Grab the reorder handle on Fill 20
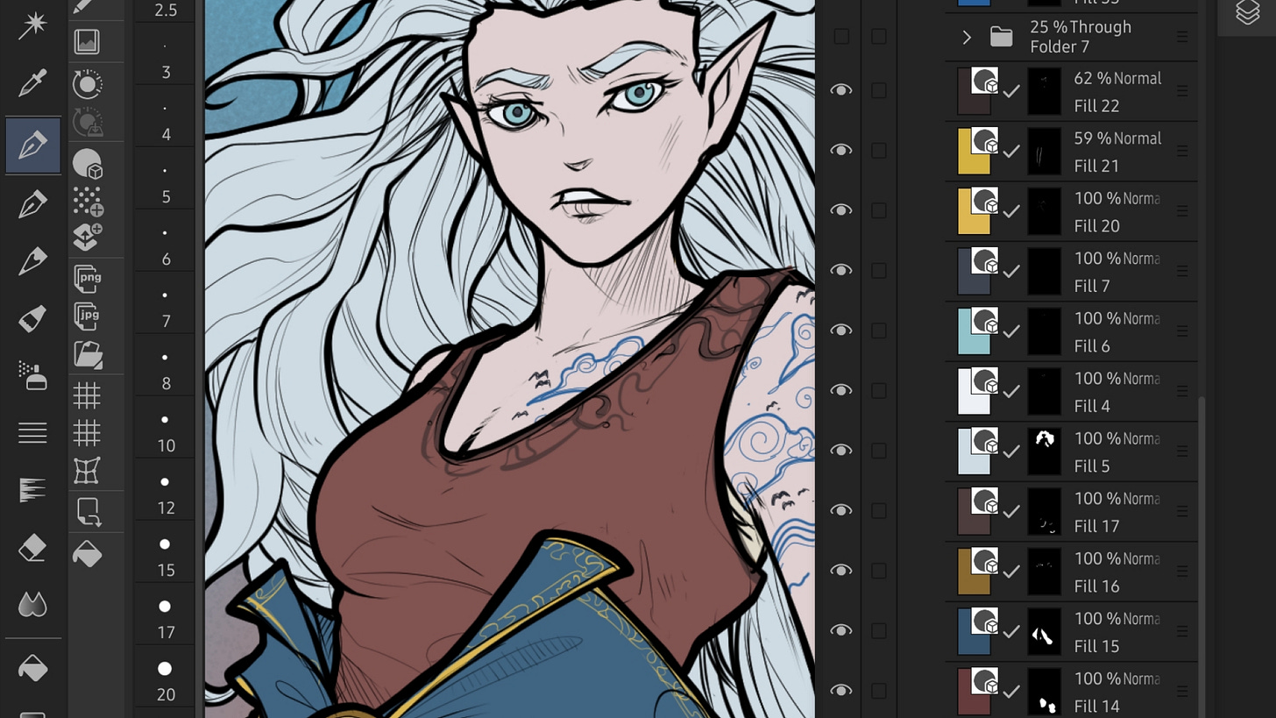 (1181, 210)
